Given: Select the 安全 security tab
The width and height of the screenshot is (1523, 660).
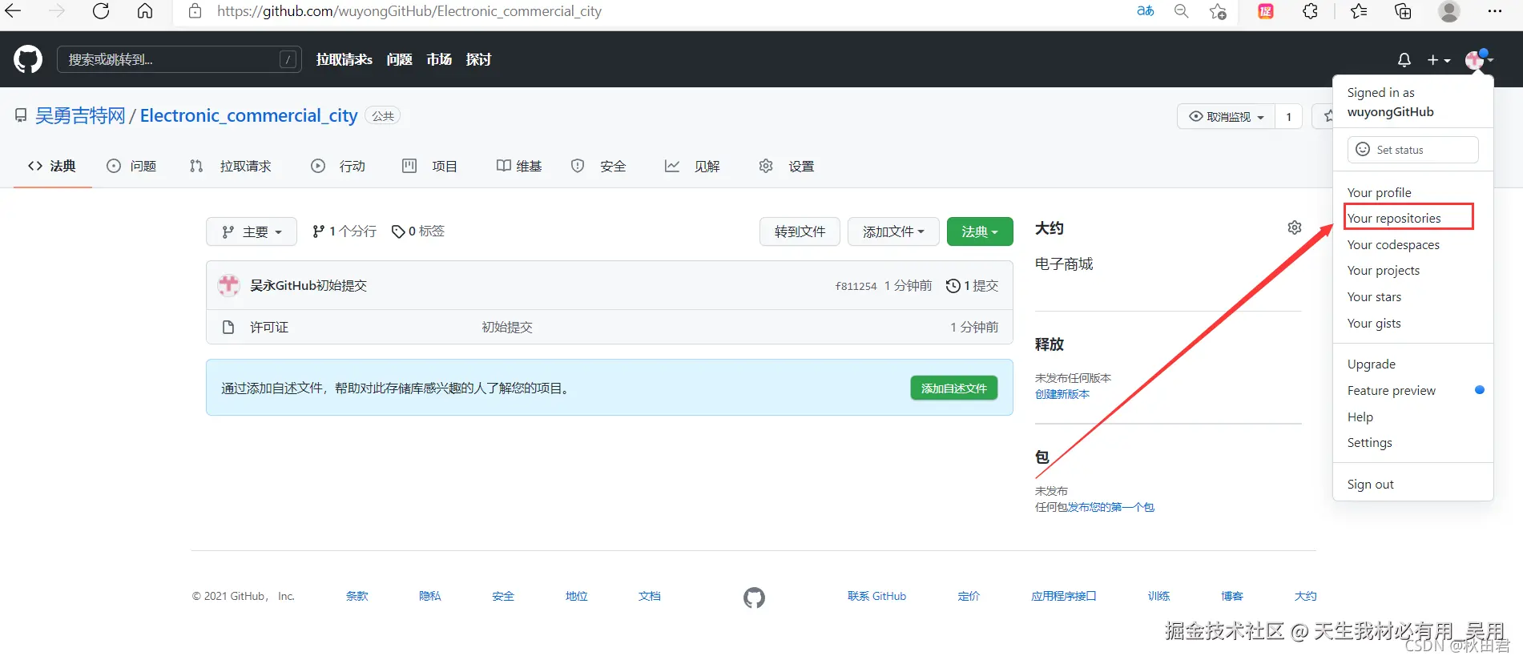Looking at the screenshot, I should [598, 166].
